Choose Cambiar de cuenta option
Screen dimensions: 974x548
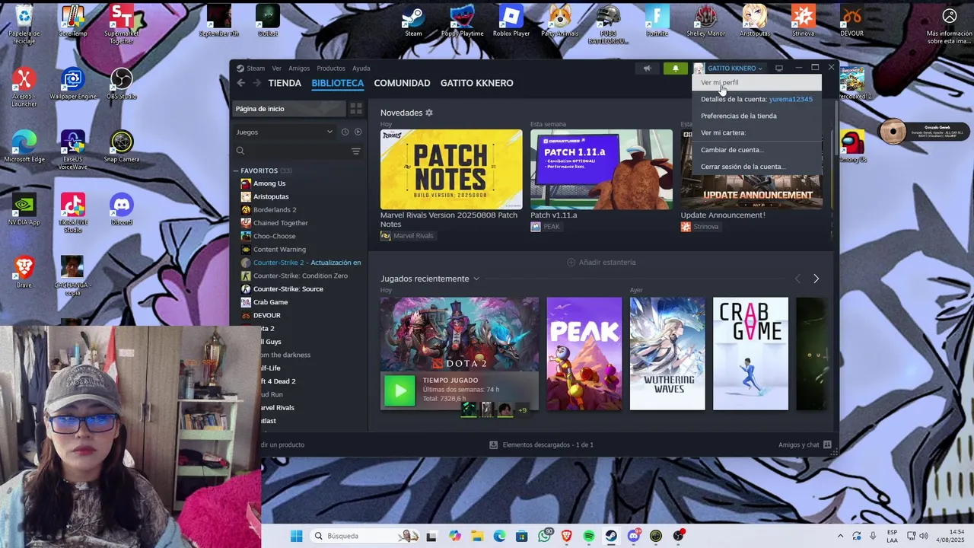pos(756,150)
